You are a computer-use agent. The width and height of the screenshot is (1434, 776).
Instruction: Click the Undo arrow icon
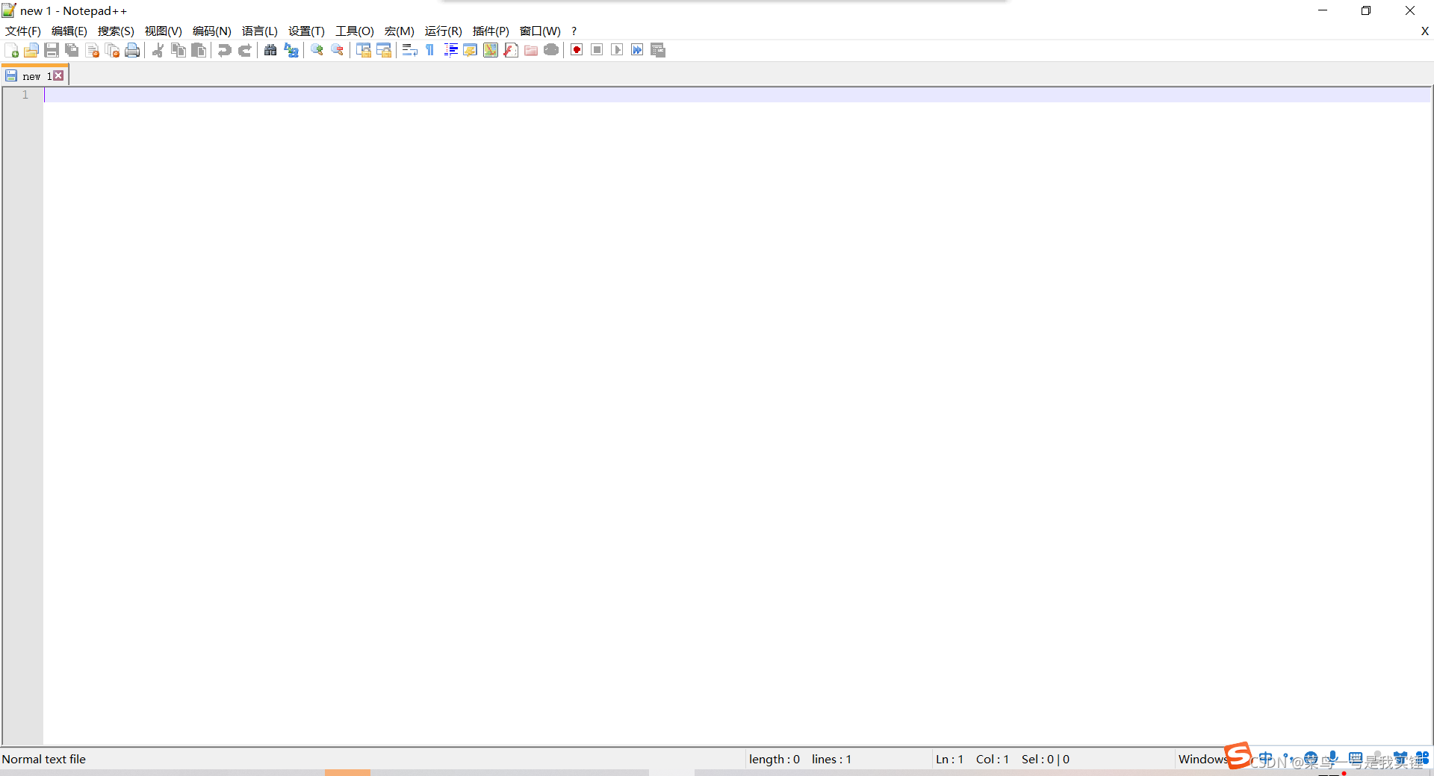(x=224, y=50)
